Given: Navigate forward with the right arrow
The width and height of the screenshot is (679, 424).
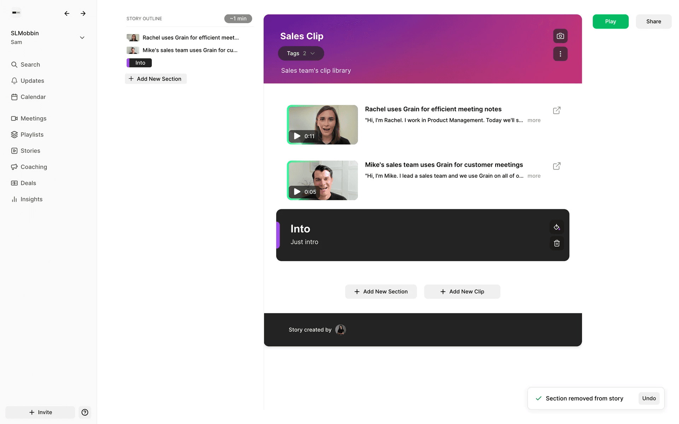Looking at the screenshot, I should [83, 13].
